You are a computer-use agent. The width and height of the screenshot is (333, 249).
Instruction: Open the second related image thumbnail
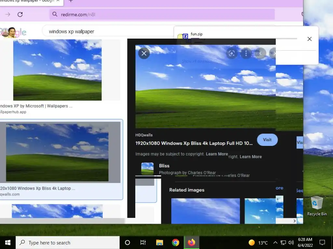[260, 211]
